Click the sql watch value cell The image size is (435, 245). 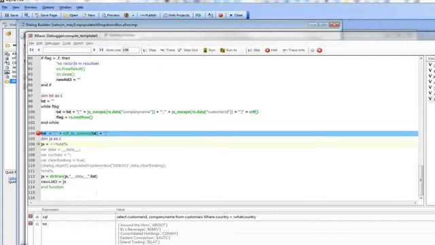[275, 217]
